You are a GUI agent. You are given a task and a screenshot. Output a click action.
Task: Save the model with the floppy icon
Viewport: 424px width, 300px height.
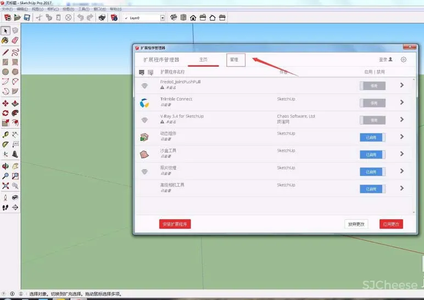(x=27, y=18)
